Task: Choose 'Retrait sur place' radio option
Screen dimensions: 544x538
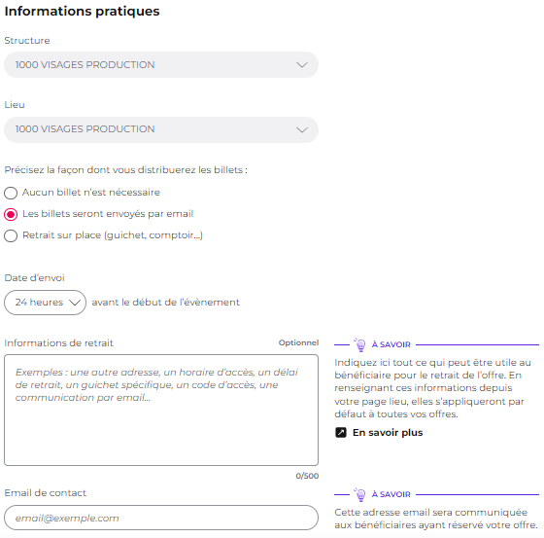Action: coord(11,235)
